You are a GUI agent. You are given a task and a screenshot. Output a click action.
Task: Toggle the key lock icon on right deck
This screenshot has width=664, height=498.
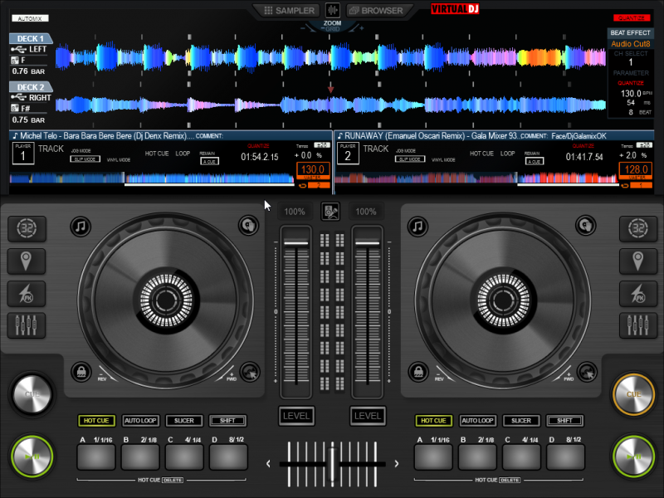pyautogui.click(x=418, y=372)
